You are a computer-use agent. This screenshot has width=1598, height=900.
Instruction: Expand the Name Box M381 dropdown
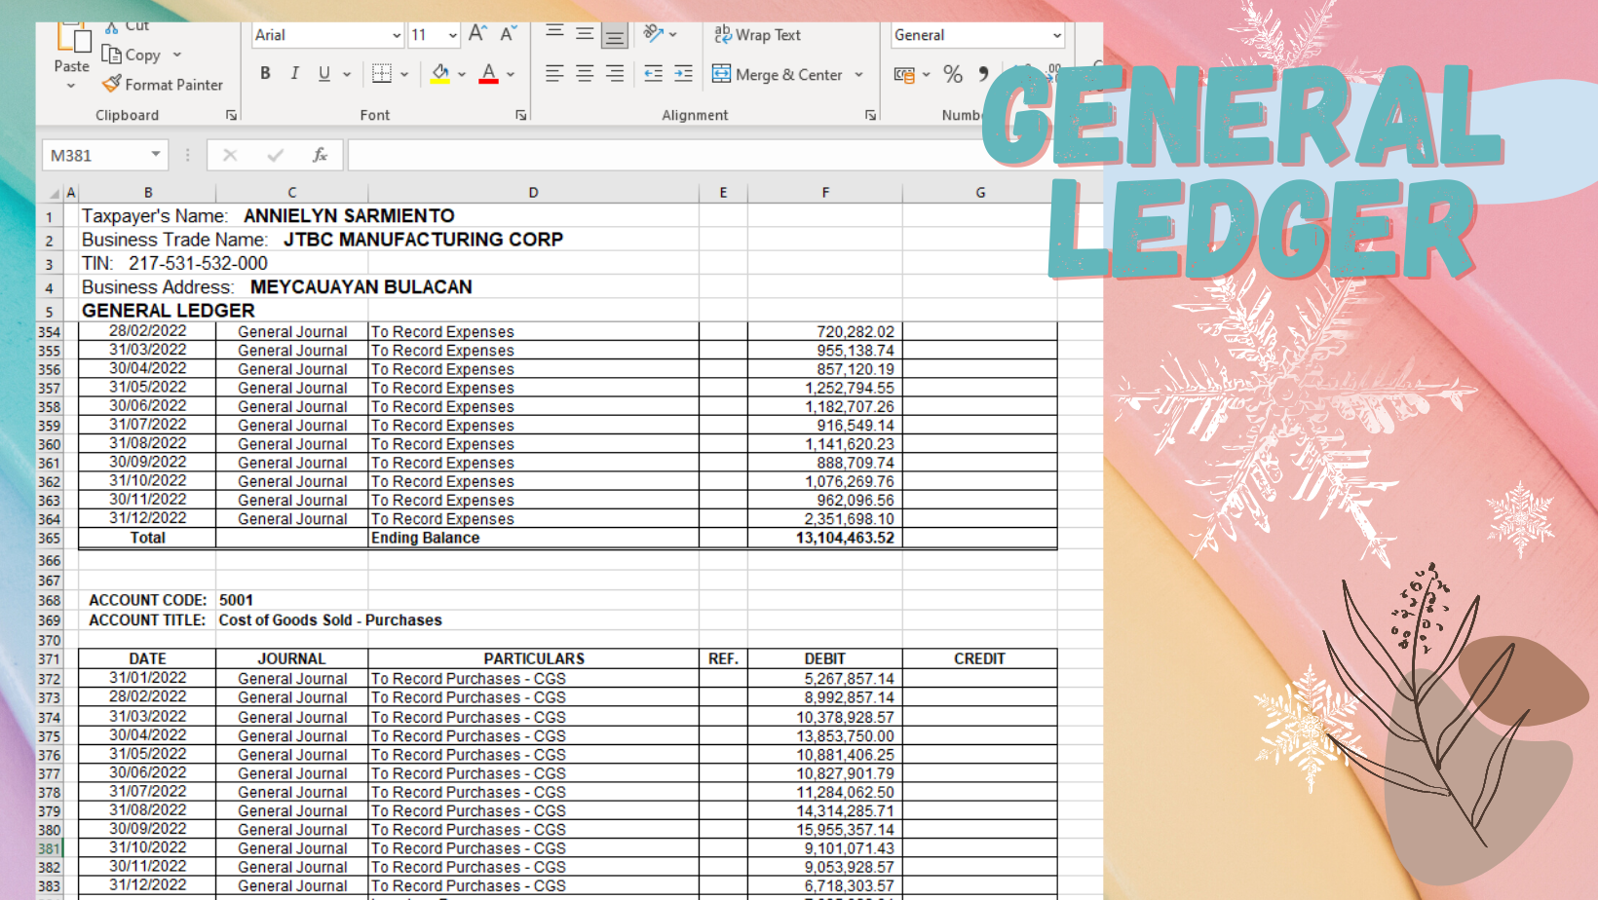pos(156,155)
